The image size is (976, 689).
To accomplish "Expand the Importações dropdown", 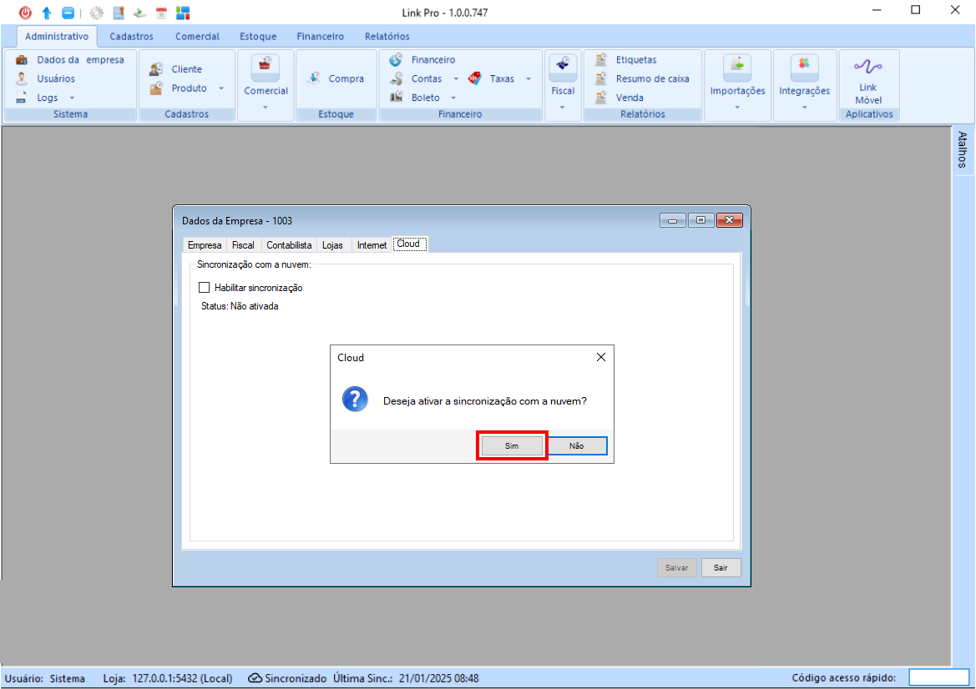I will pos(737,107).
